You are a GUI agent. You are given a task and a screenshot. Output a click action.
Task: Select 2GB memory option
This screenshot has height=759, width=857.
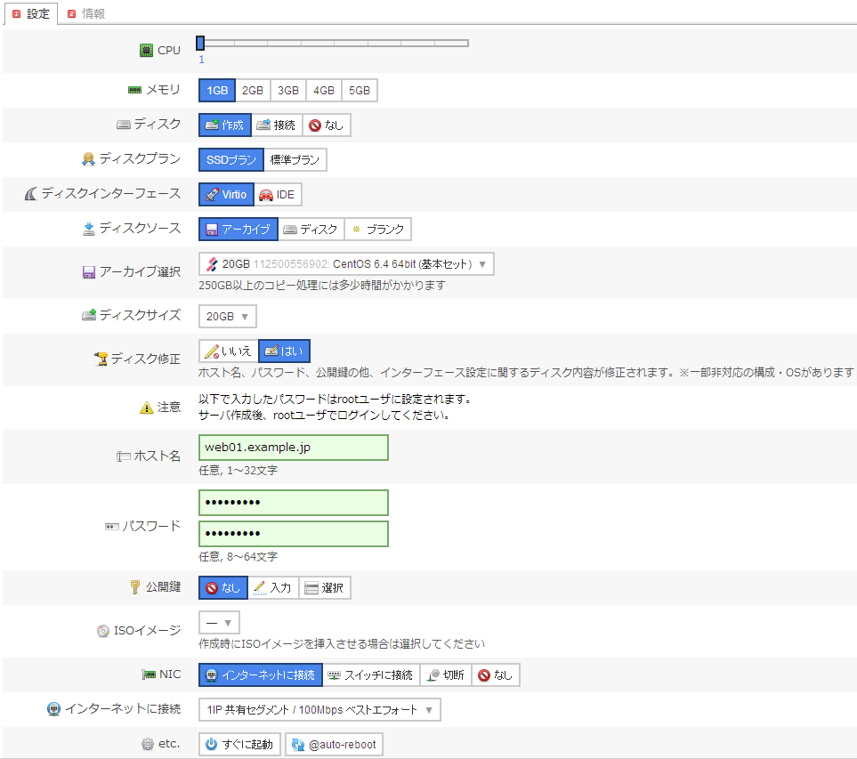click(x=253, y=91)
